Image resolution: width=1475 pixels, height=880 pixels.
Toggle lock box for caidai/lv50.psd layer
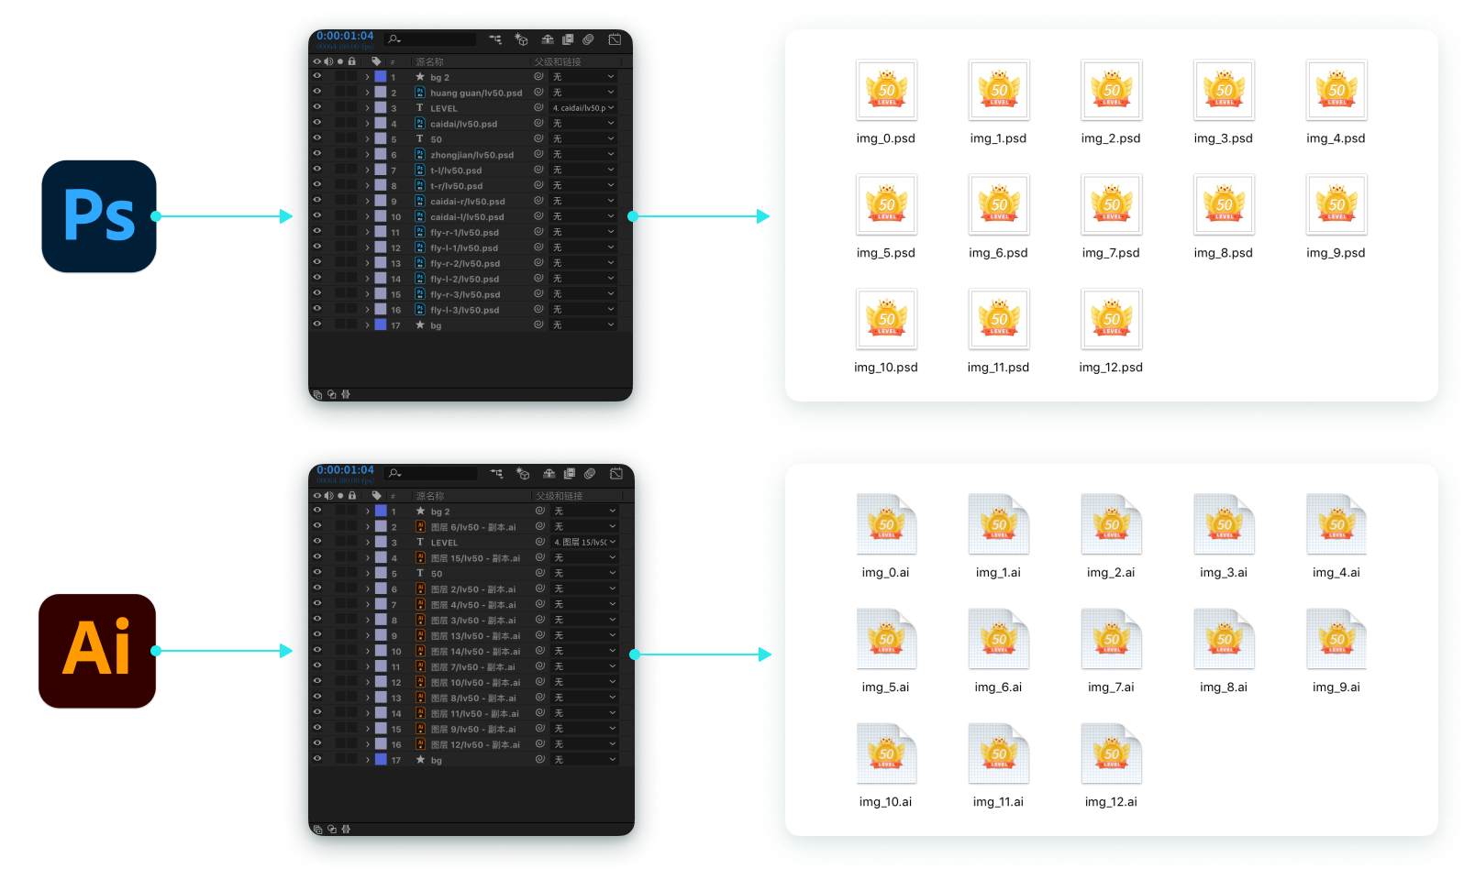[x=352, y=123]
